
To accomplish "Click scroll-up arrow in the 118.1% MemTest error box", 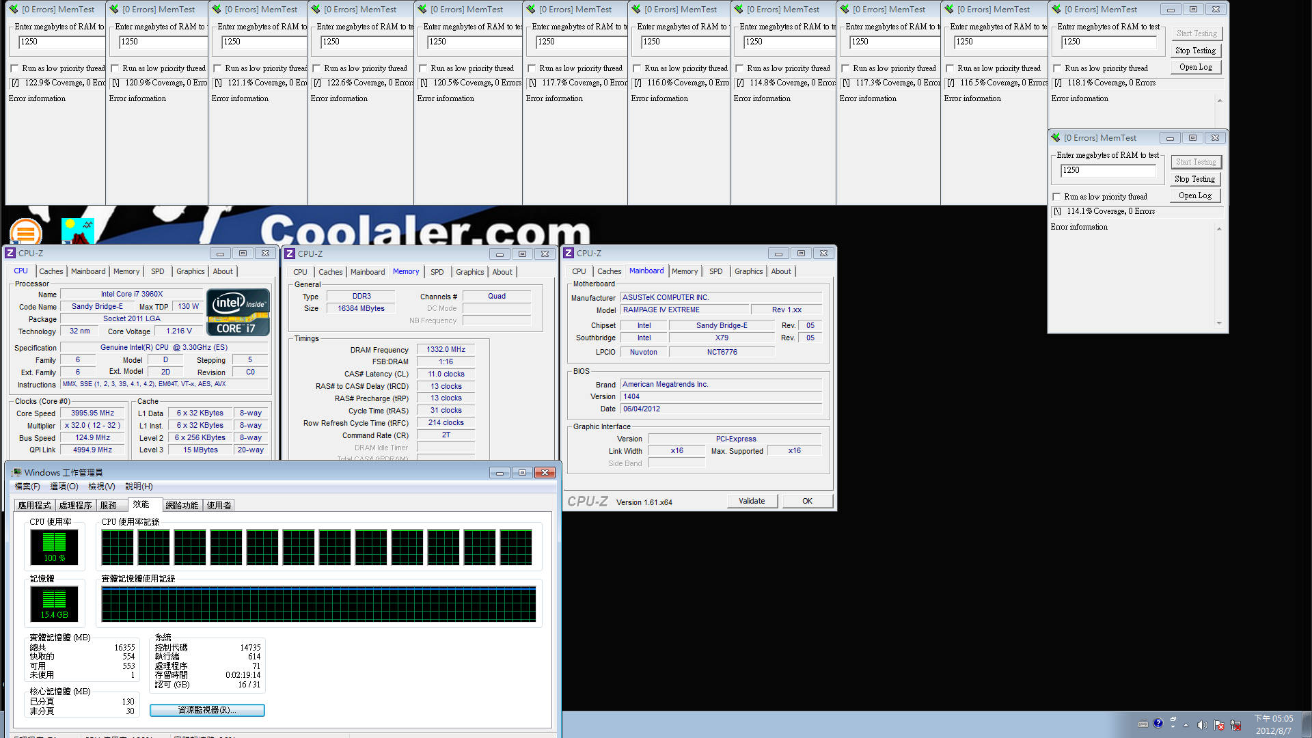I will [1220, 100].
